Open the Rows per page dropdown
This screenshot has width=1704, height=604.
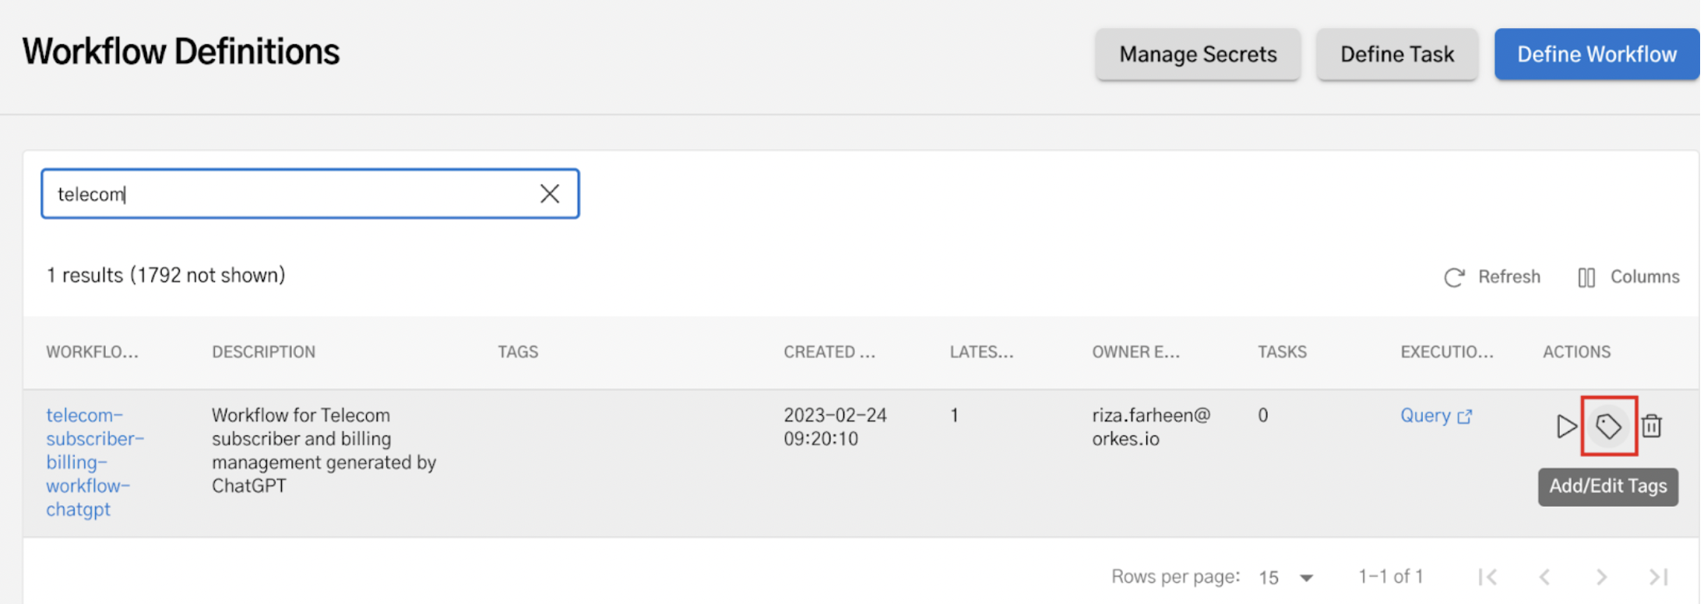[1284, 577]
